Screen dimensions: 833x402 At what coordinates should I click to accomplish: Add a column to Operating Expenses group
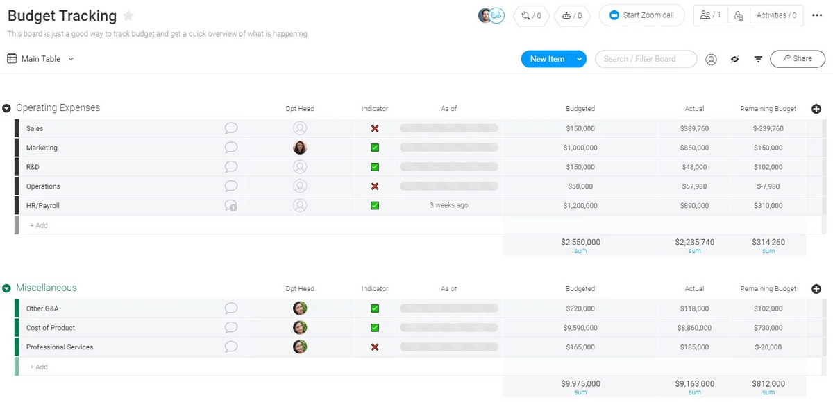tap(816, 109)
